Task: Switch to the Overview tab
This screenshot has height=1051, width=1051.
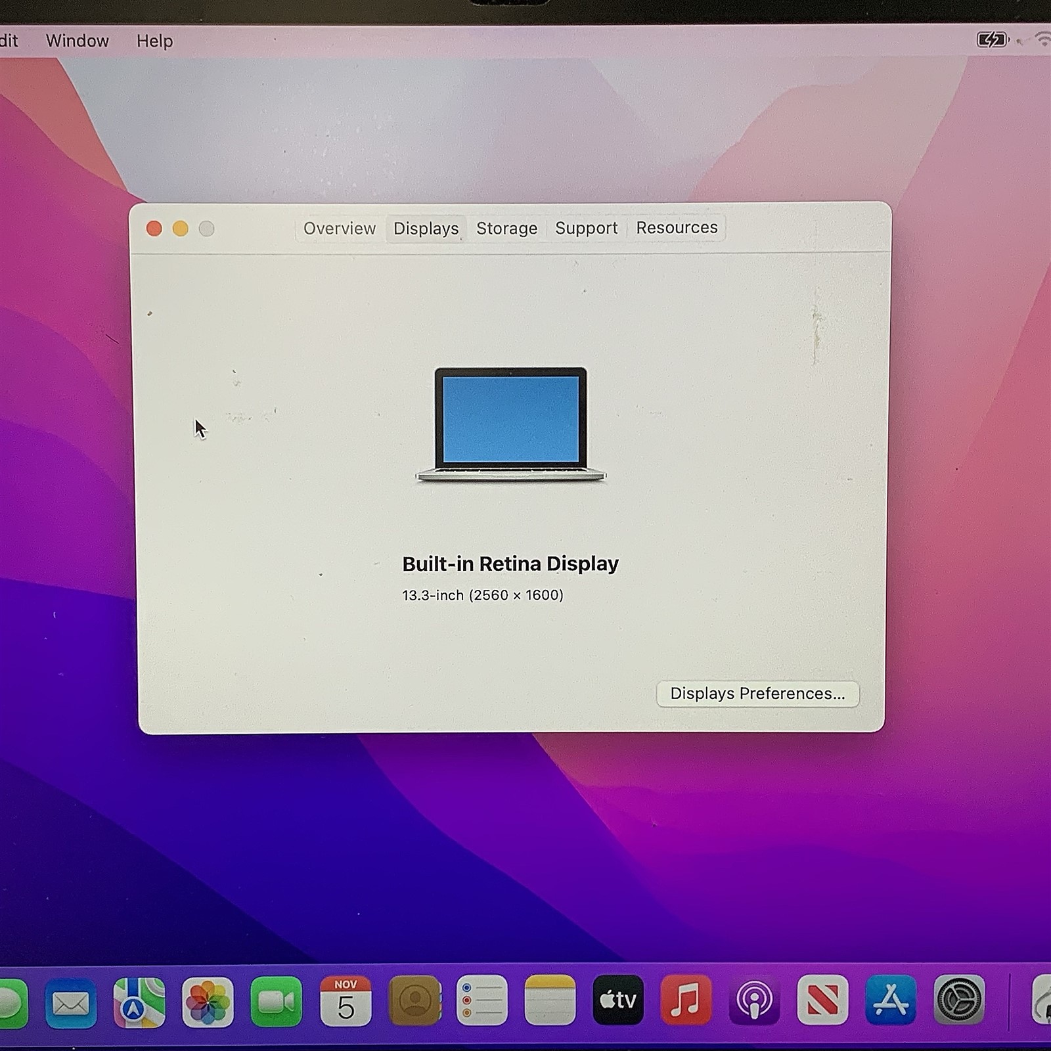Action: [338, 228]
